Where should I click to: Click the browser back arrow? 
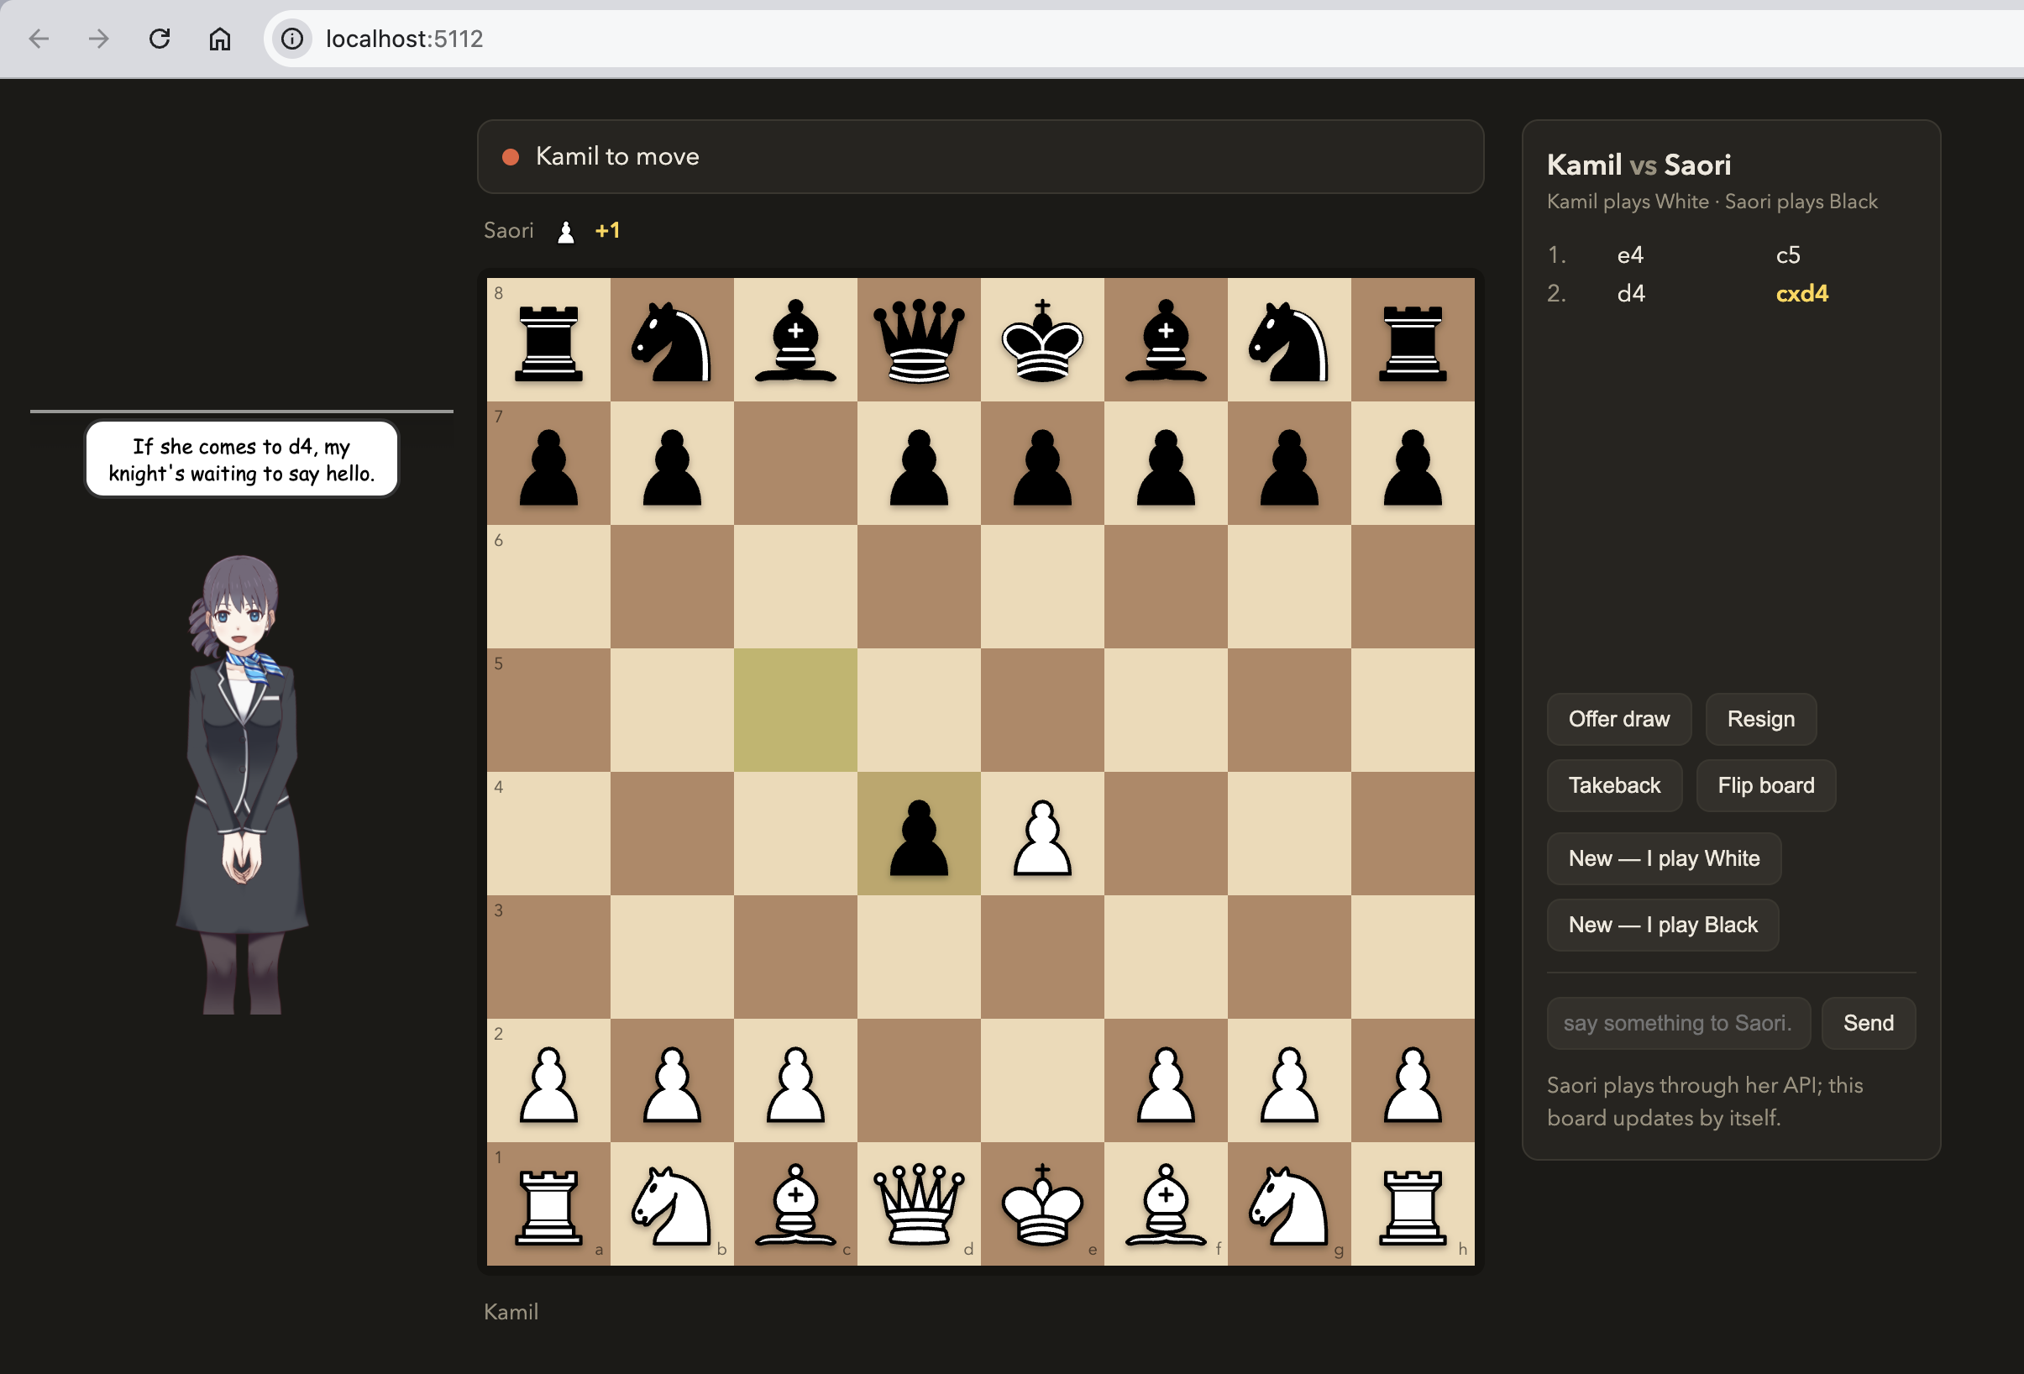tap(39, 39)
